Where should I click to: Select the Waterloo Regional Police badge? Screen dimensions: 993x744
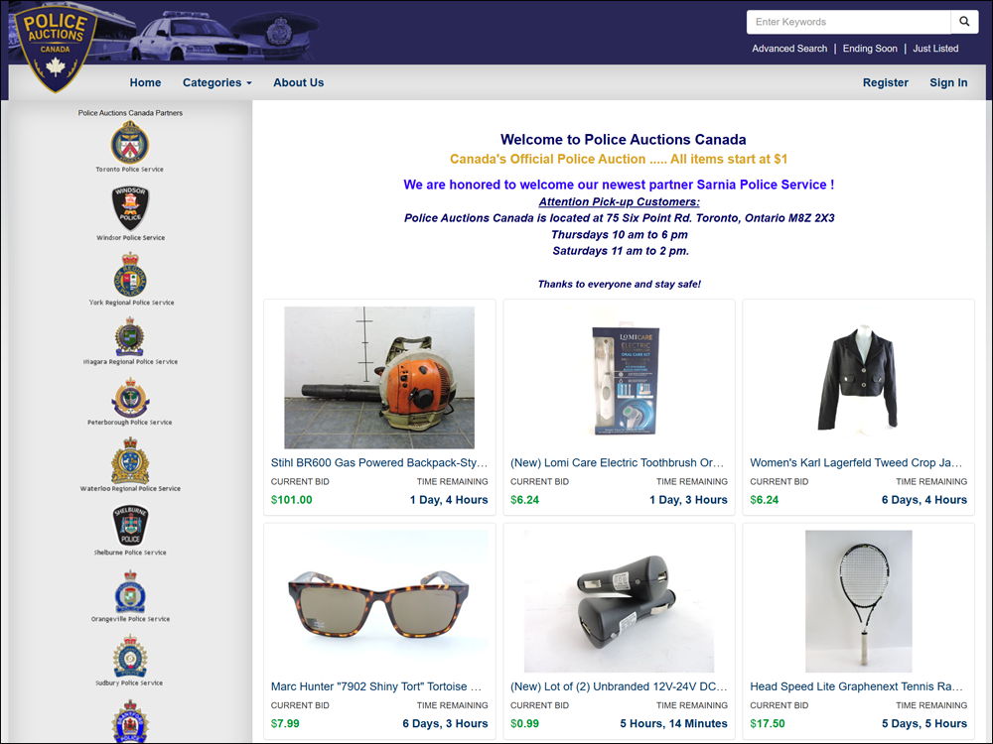click(x=130, y=460)
